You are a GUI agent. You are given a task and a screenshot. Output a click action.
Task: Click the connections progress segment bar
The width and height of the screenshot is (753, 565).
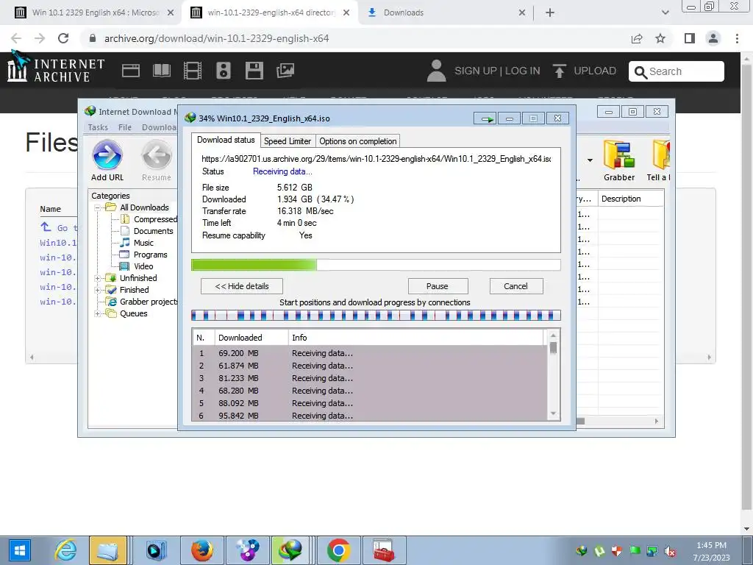376,316
